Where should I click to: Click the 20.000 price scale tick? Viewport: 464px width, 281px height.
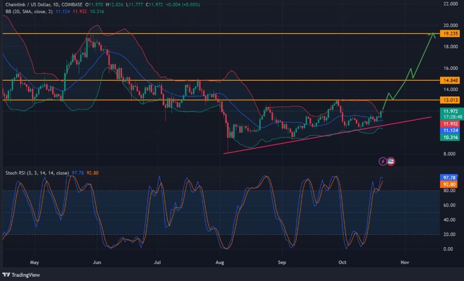tap(450, 25)
